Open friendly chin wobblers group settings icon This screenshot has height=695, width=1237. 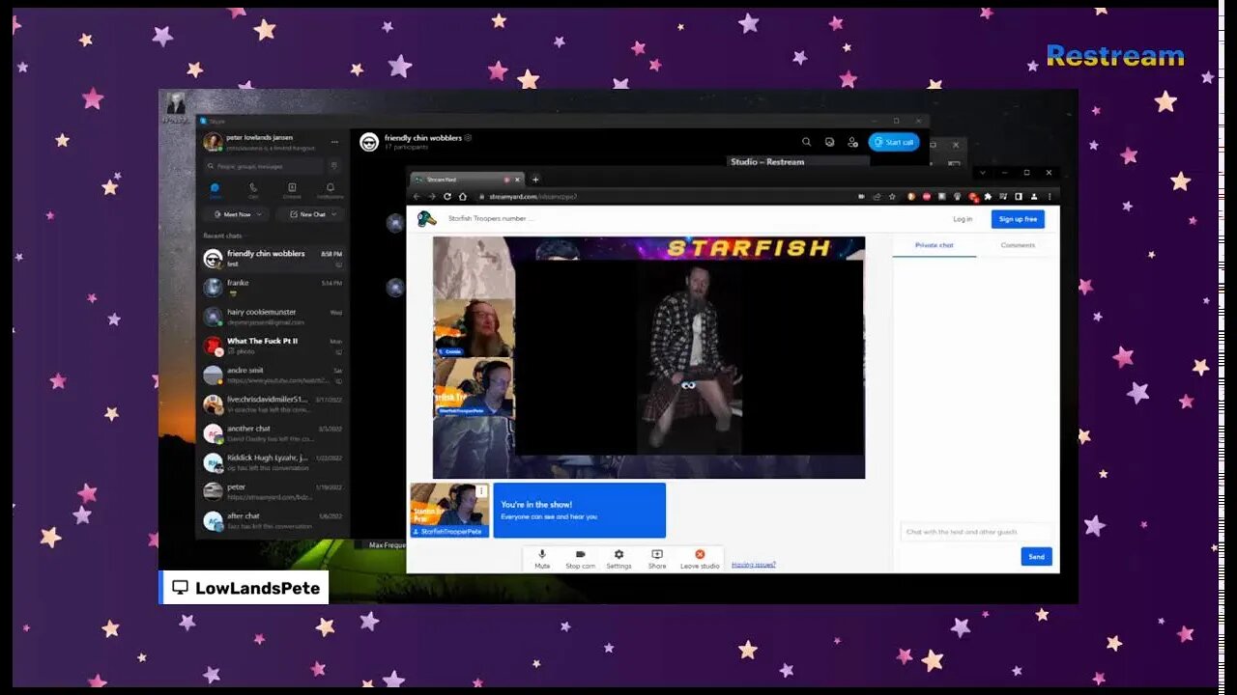click(468, 138)
